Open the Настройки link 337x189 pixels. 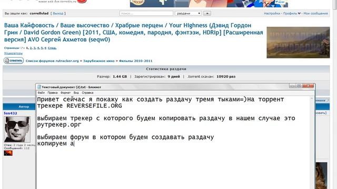tap(272, 13)
